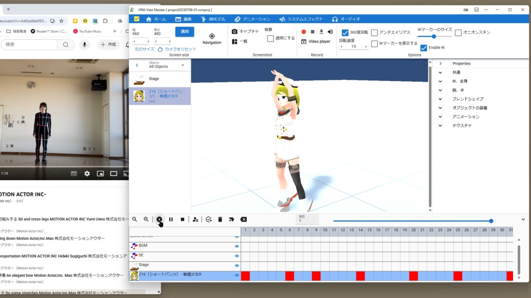Stop timeline playback with the square button

click(x=183, y=219)
